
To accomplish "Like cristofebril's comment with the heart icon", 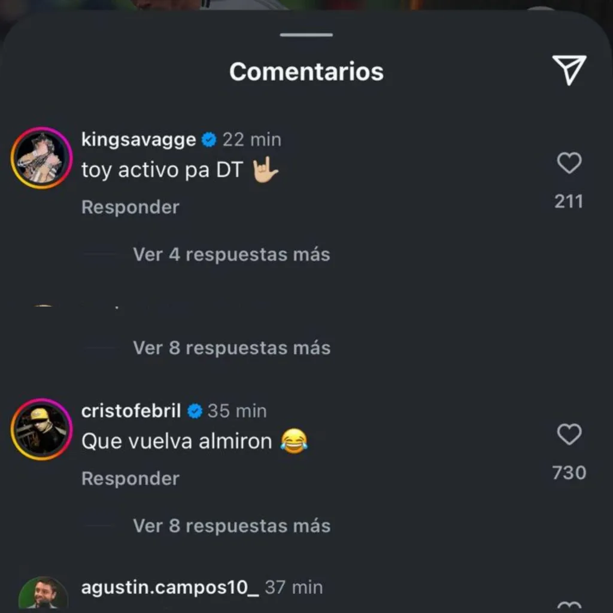I will (569, 435).
